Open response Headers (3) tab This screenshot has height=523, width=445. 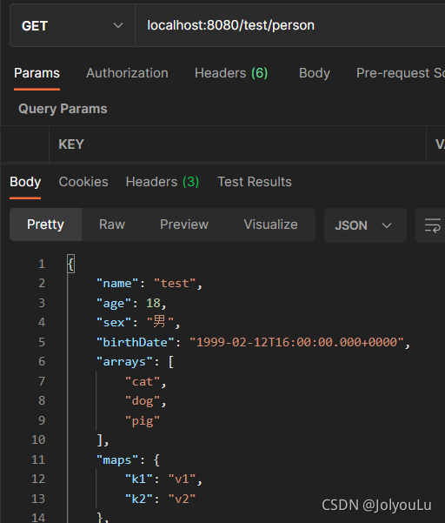point(163,182)
